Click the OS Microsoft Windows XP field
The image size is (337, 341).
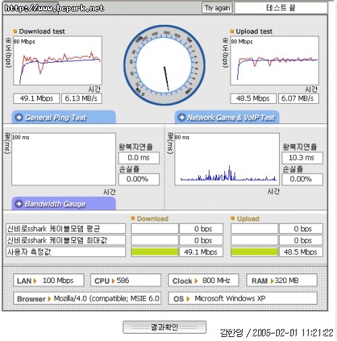[243, 299]
